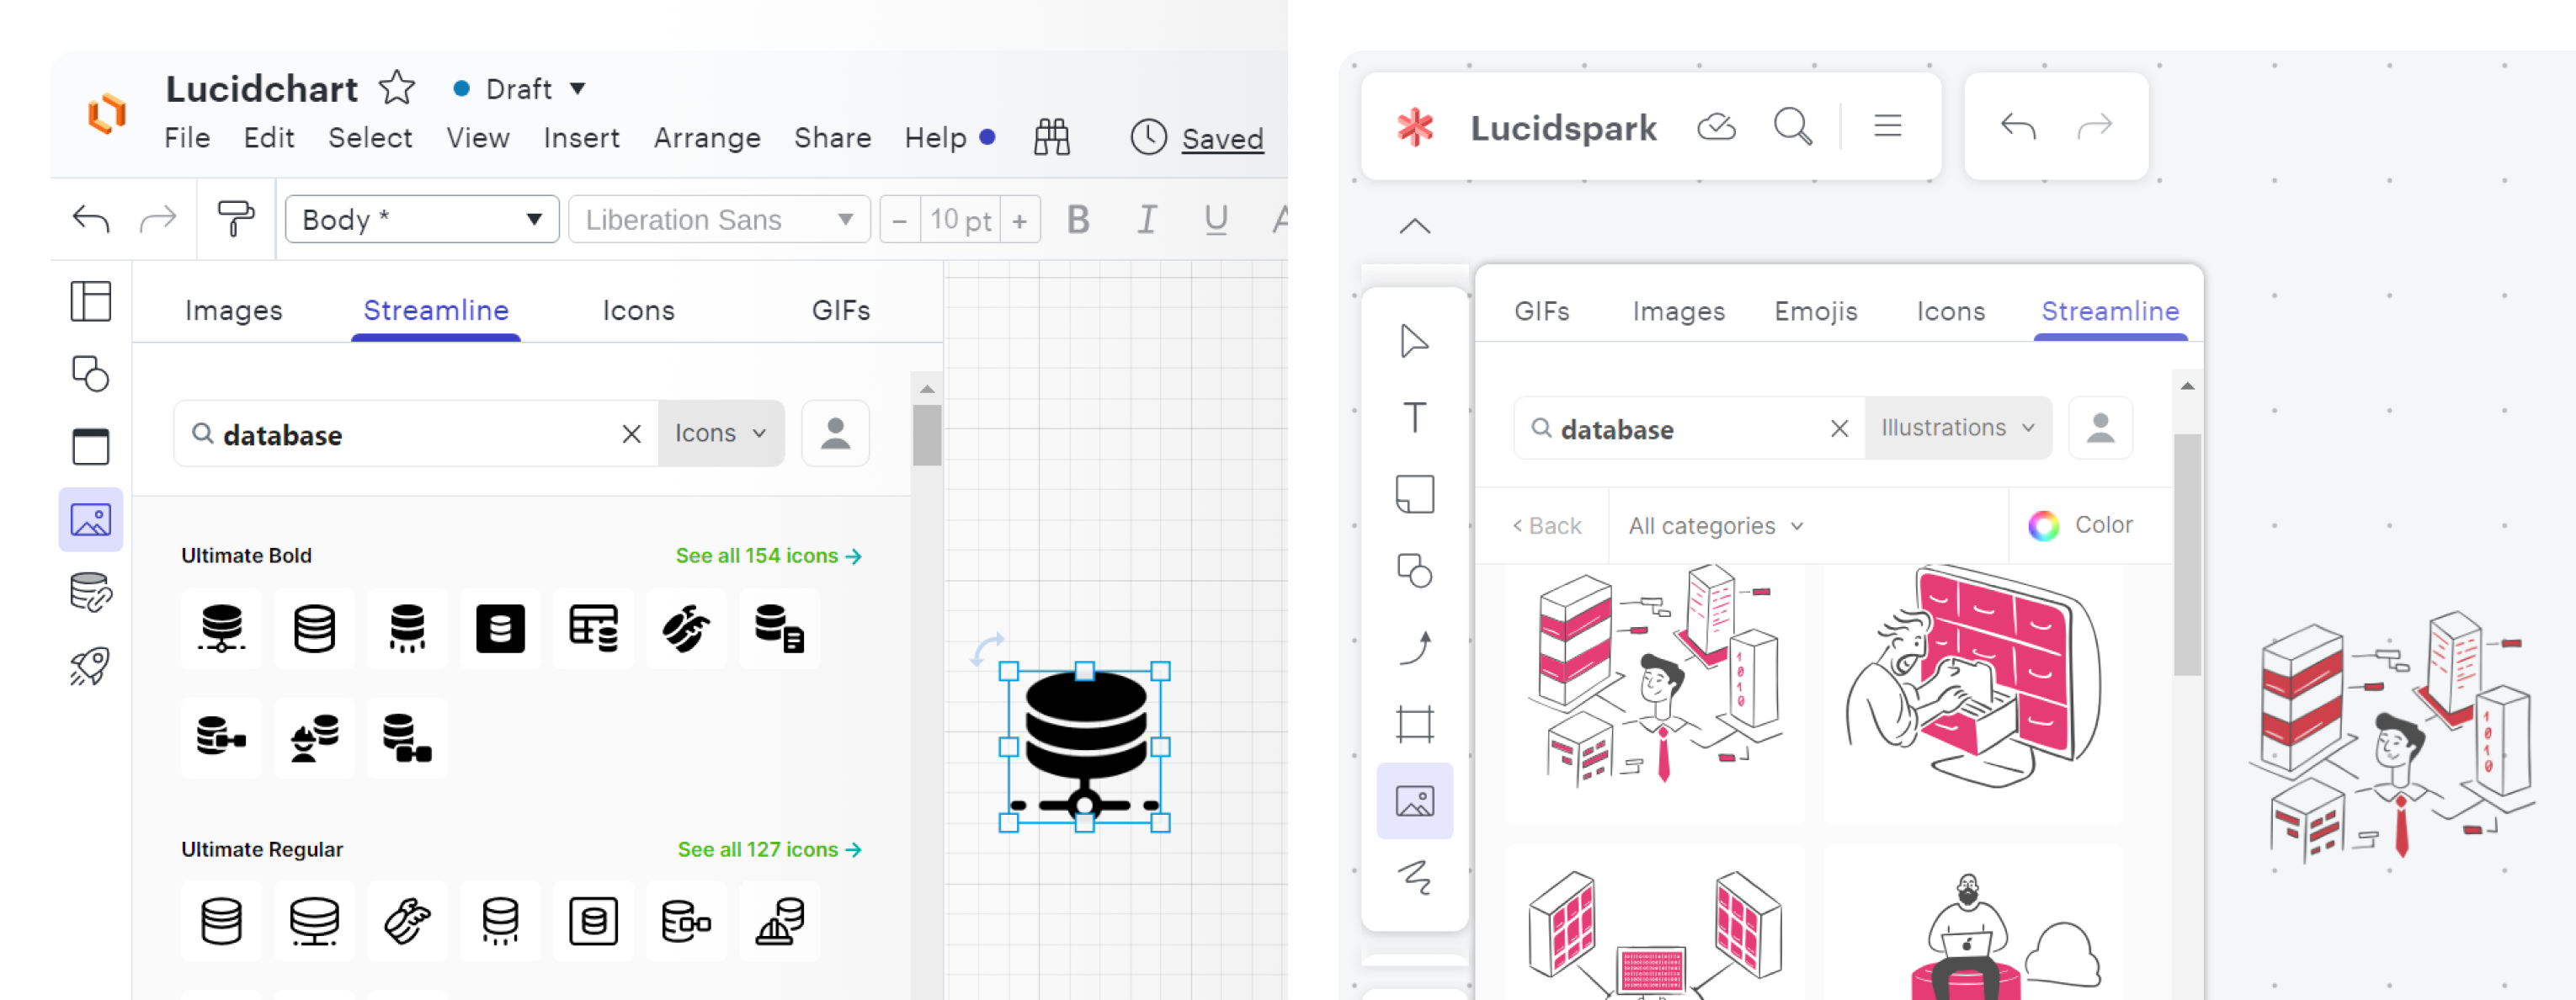
Task: Open the Help menu in Lucidchart
Action: pos(936,138)
